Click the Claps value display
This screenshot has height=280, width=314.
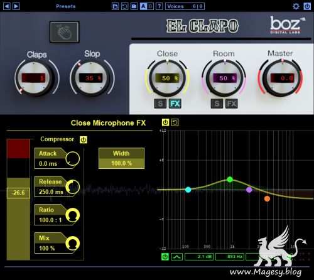(x=33, y=78)
